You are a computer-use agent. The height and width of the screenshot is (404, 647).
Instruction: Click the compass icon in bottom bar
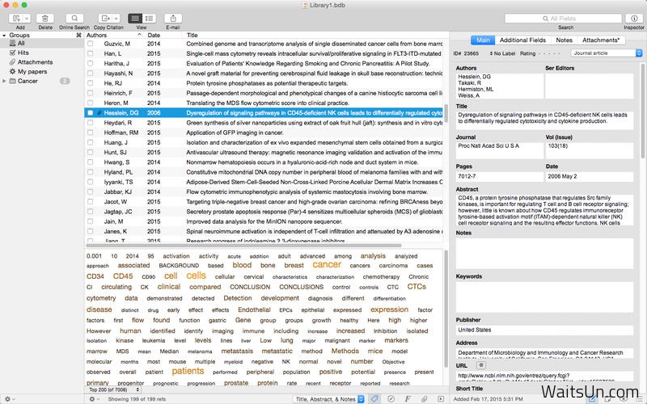391,398
